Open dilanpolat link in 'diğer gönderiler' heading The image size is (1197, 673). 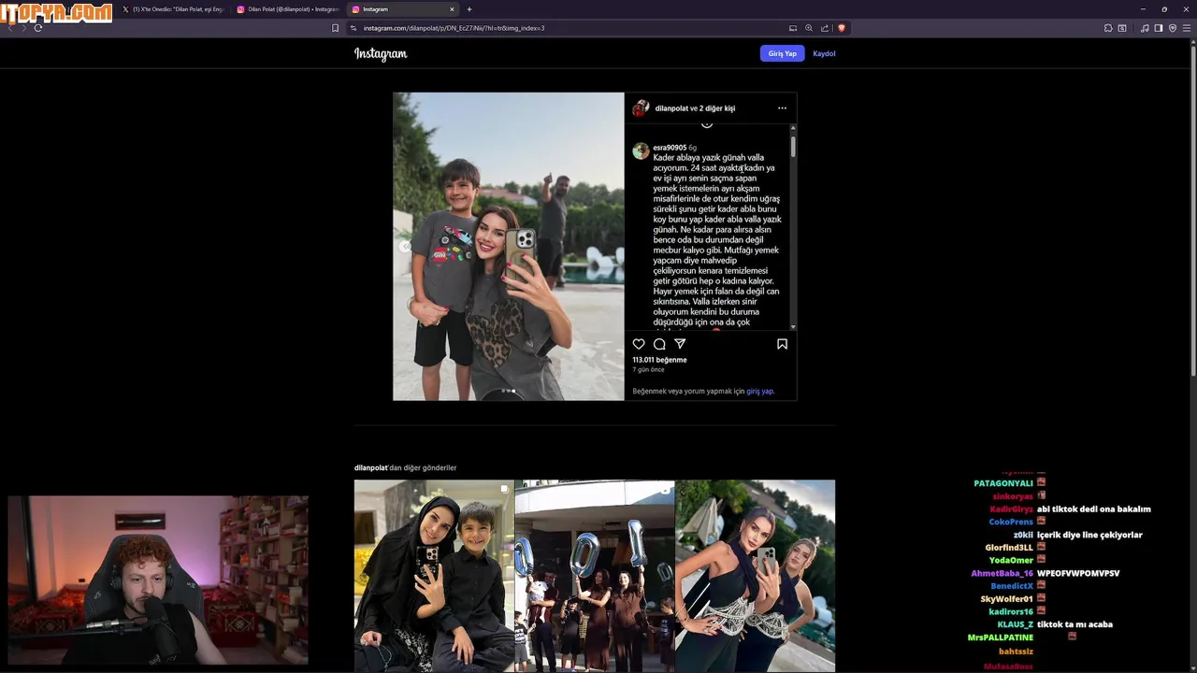tap(370, 467)
